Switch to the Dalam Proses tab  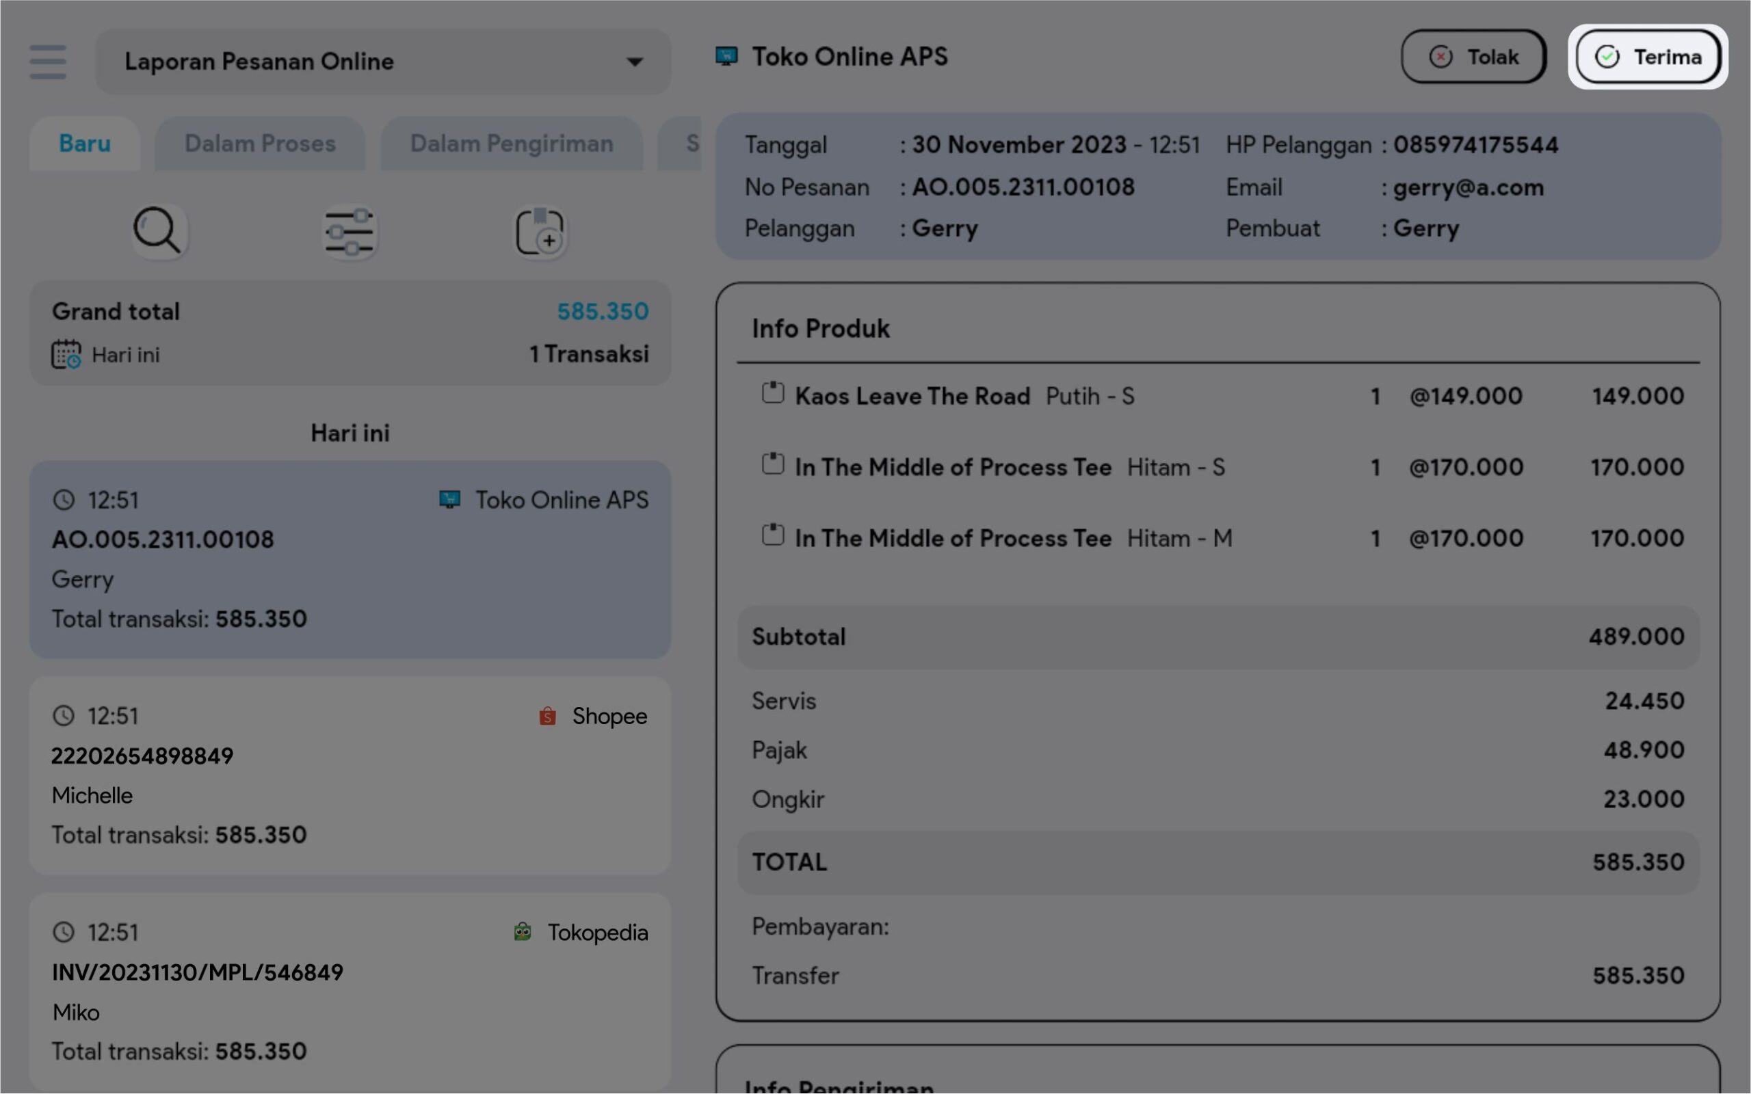[x=260, y=144]
